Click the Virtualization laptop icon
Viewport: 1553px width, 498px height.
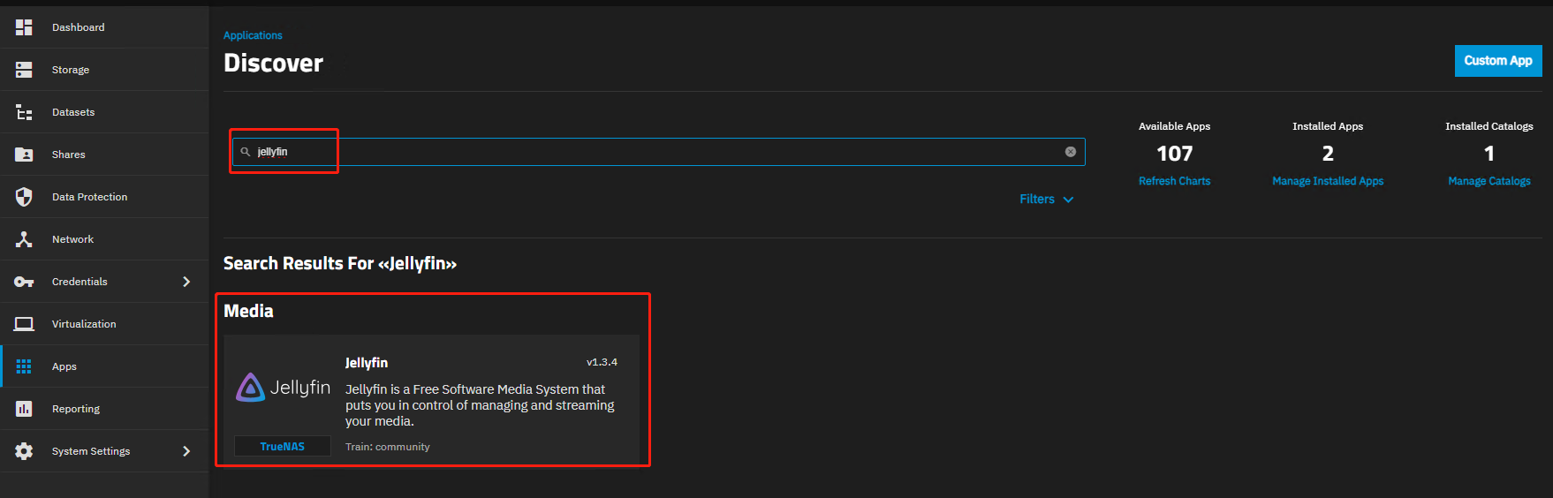click(x=24, y=324)
